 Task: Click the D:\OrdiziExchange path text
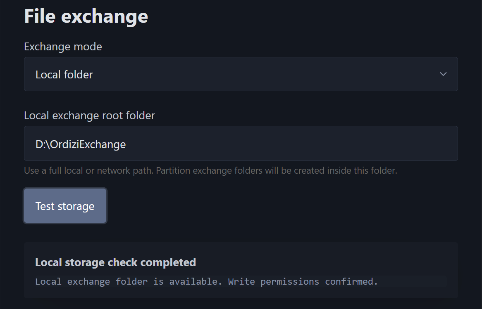pos(81,144)
